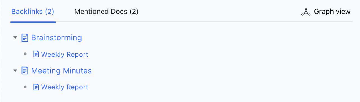The height and width of the screenshot is (102, 360).
Task: Switch to the Backlinks tab
Action: tap(33, 12)
